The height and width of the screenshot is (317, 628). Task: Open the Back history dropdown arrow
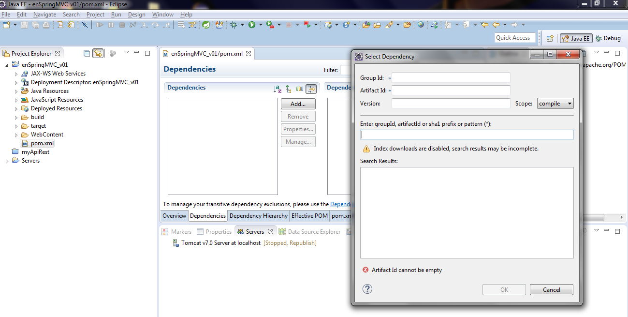505,25
